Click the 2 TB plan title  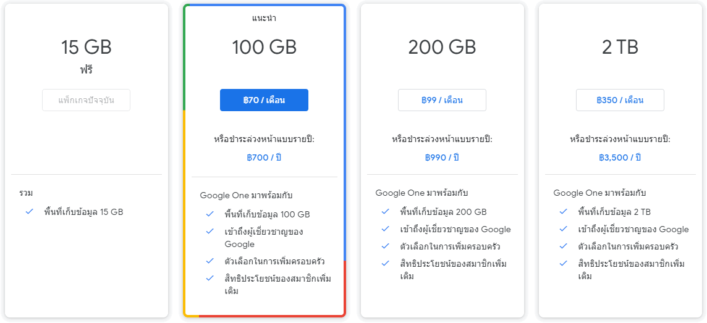click(620, 47)
